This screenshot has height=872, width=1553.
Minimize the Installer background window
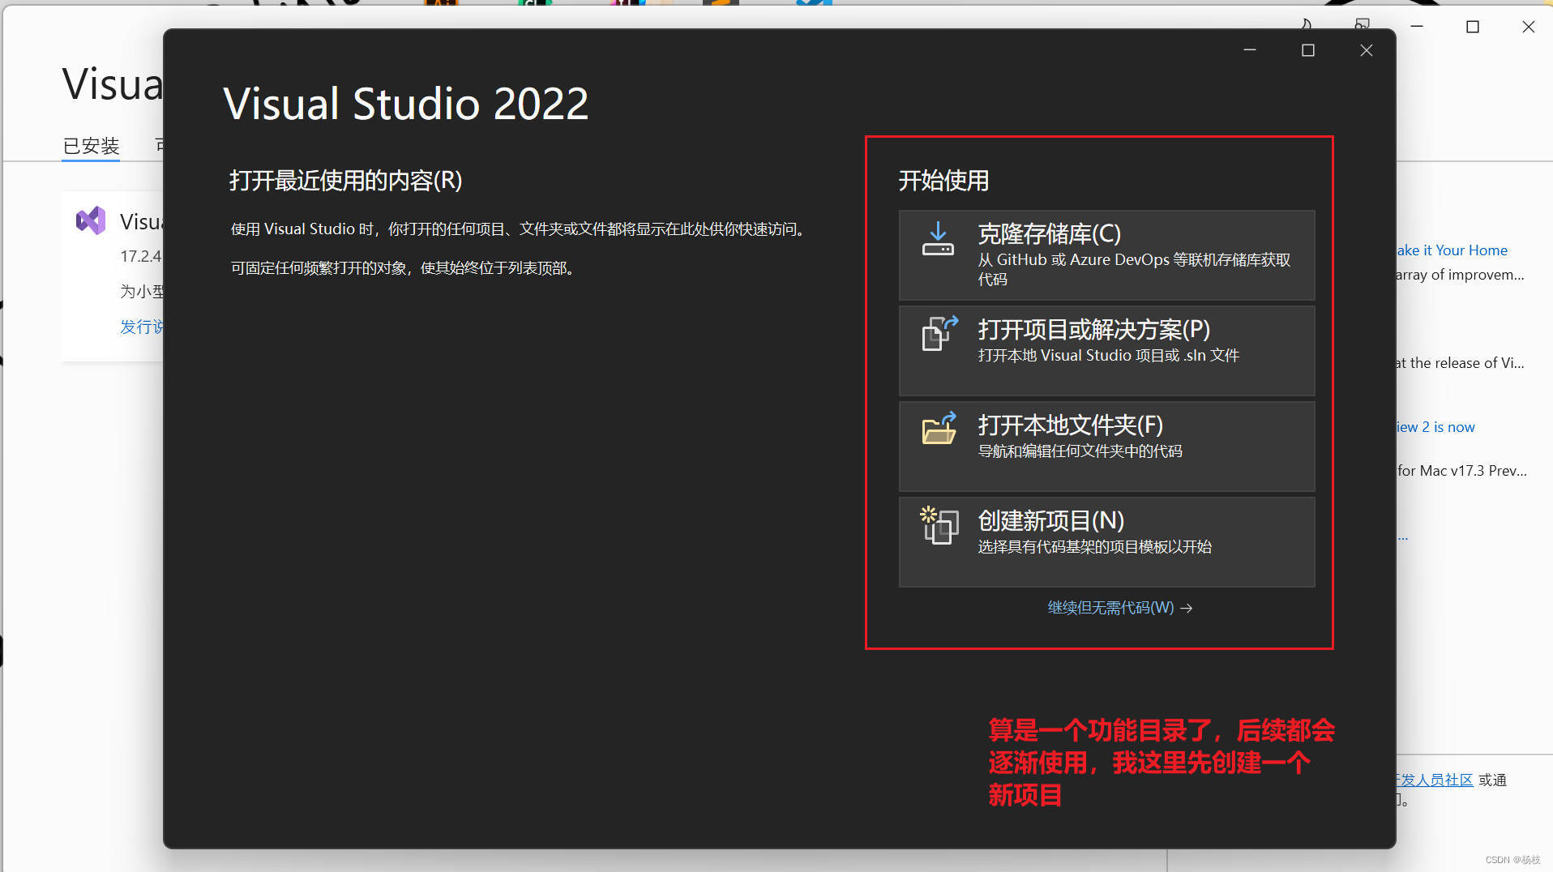[x=1417, y=27]
